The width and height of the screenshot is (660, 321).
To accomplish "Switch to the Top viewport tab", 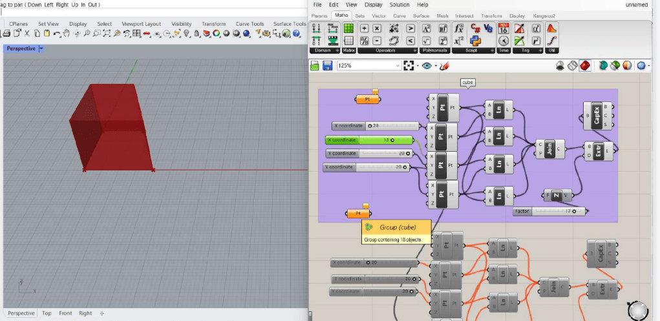I will point(47,313).
